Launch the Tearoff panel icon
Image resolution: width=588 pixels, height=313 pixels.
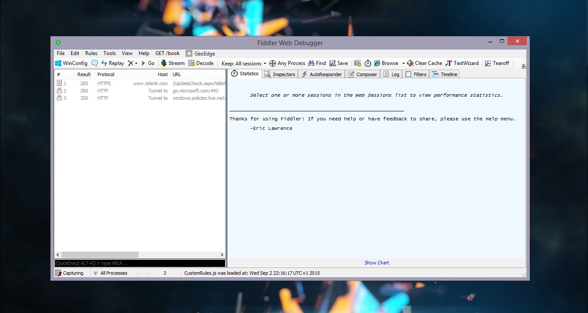pyautogui.click(x=497, y=63)
